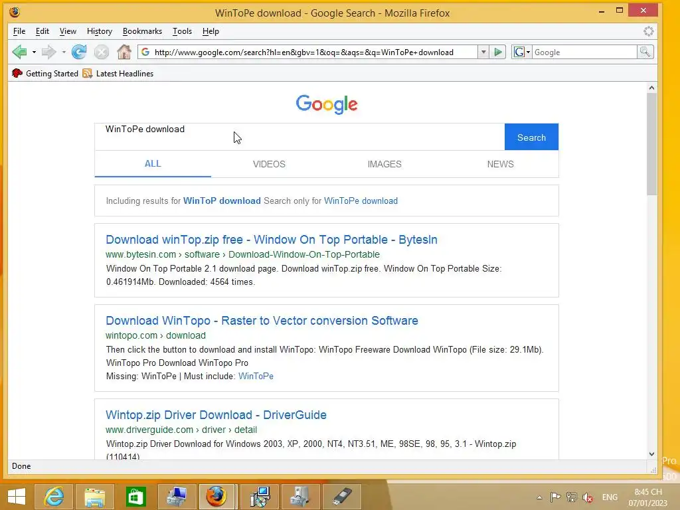
Task: Reload the page with the refresh icon
Action: pos(79,52)
